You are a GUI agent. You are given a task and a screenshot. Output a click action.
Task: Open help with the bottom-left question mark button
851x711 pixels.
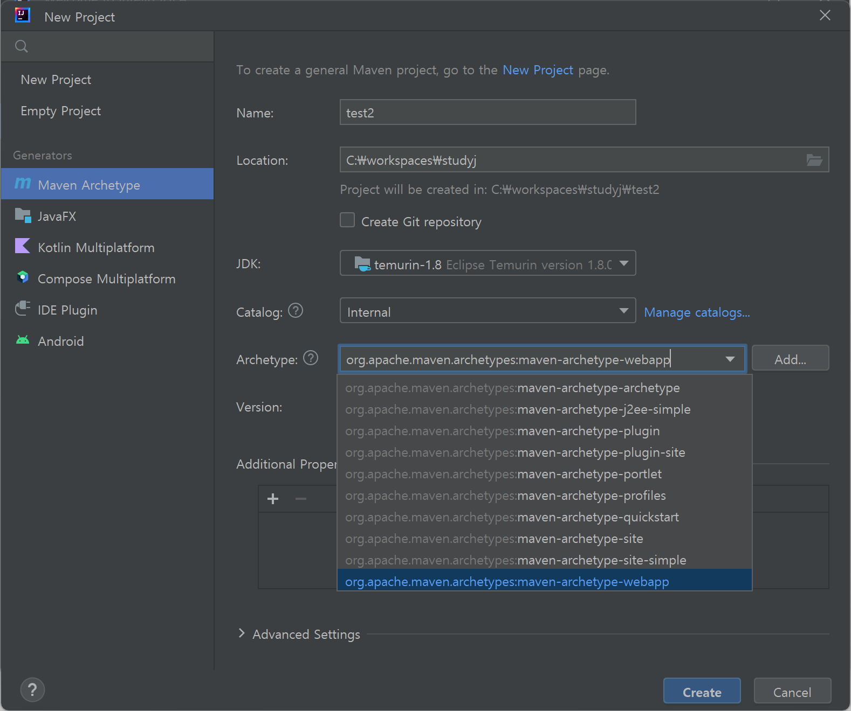[32, 690]
